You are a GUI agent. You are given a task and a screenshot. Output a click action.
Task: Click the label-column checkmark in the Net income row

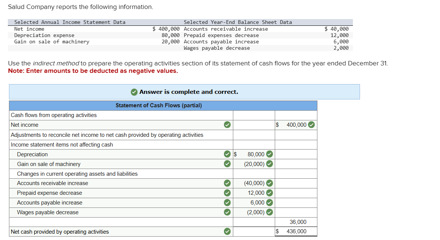point(227,124)
